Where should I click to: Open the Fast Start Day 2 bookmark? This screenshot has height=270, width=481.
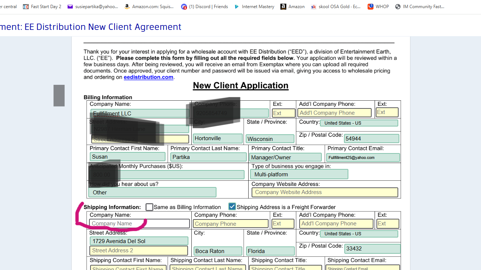click(x=42, y=7)
